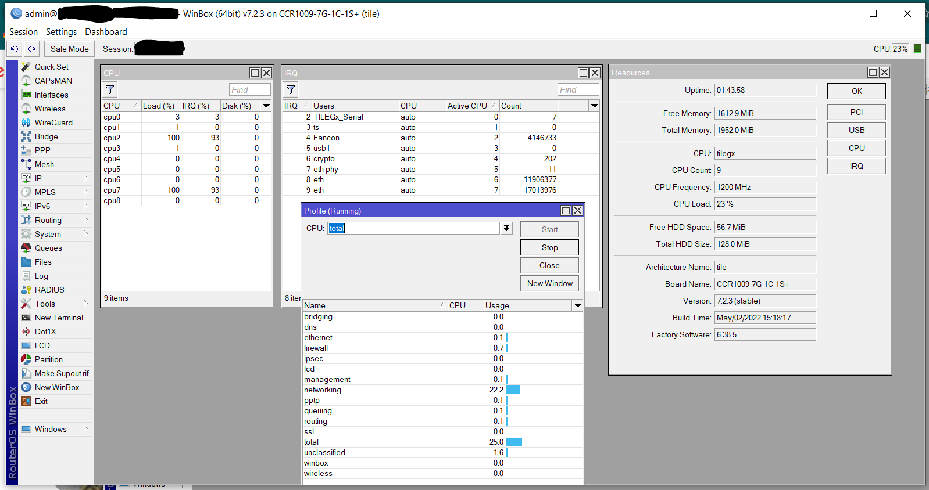Click filter icon in CPU window
This screenshot has height=490, width=929.
coord(110,89)
